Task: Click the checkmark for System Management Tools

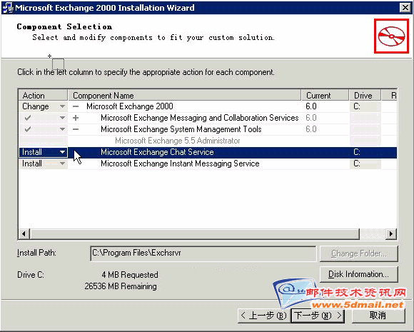Action: tap(28, 129)
